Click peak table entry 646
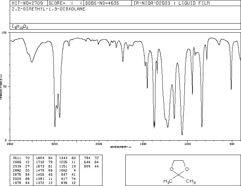Viewport: 241px width, 186px height. click(x=87, y=162)
